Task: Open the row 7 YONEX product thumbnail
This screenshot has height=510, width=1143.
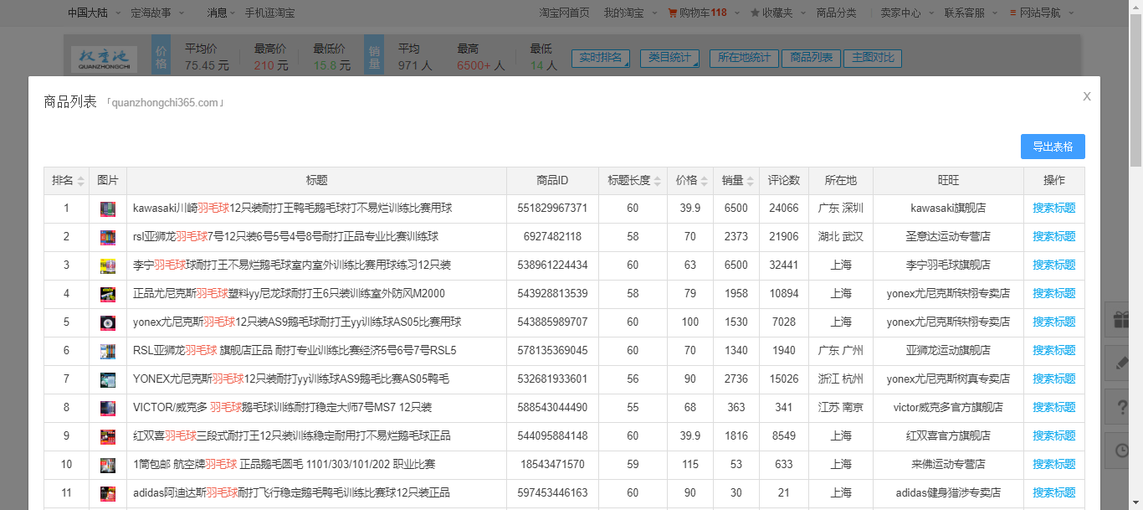Action: click(x=107, y=379)
